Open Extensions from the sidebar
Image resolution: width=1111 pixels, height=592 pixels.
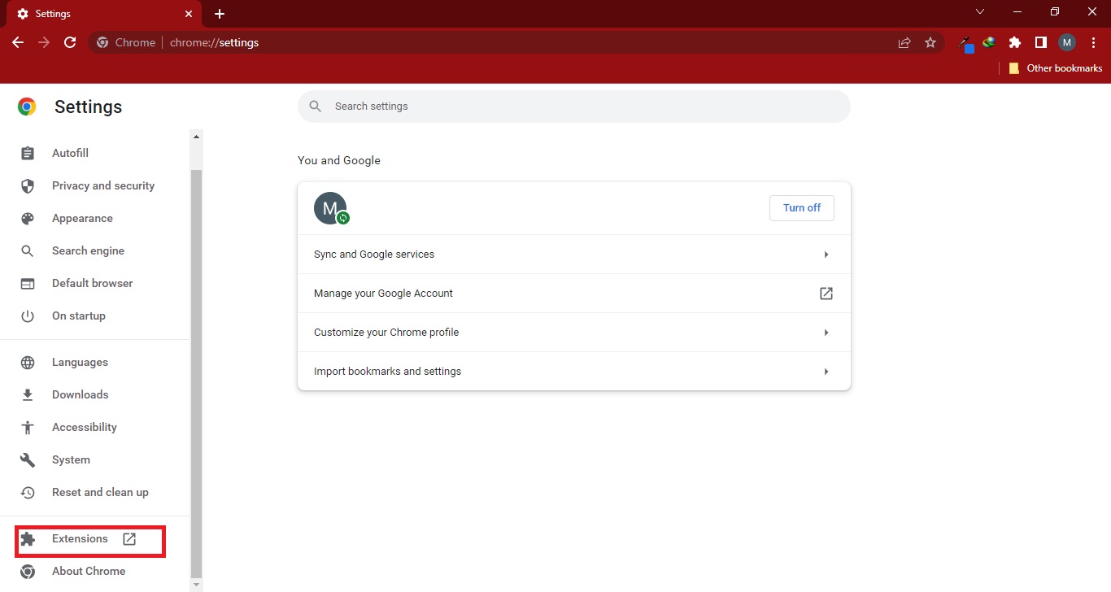80,539
